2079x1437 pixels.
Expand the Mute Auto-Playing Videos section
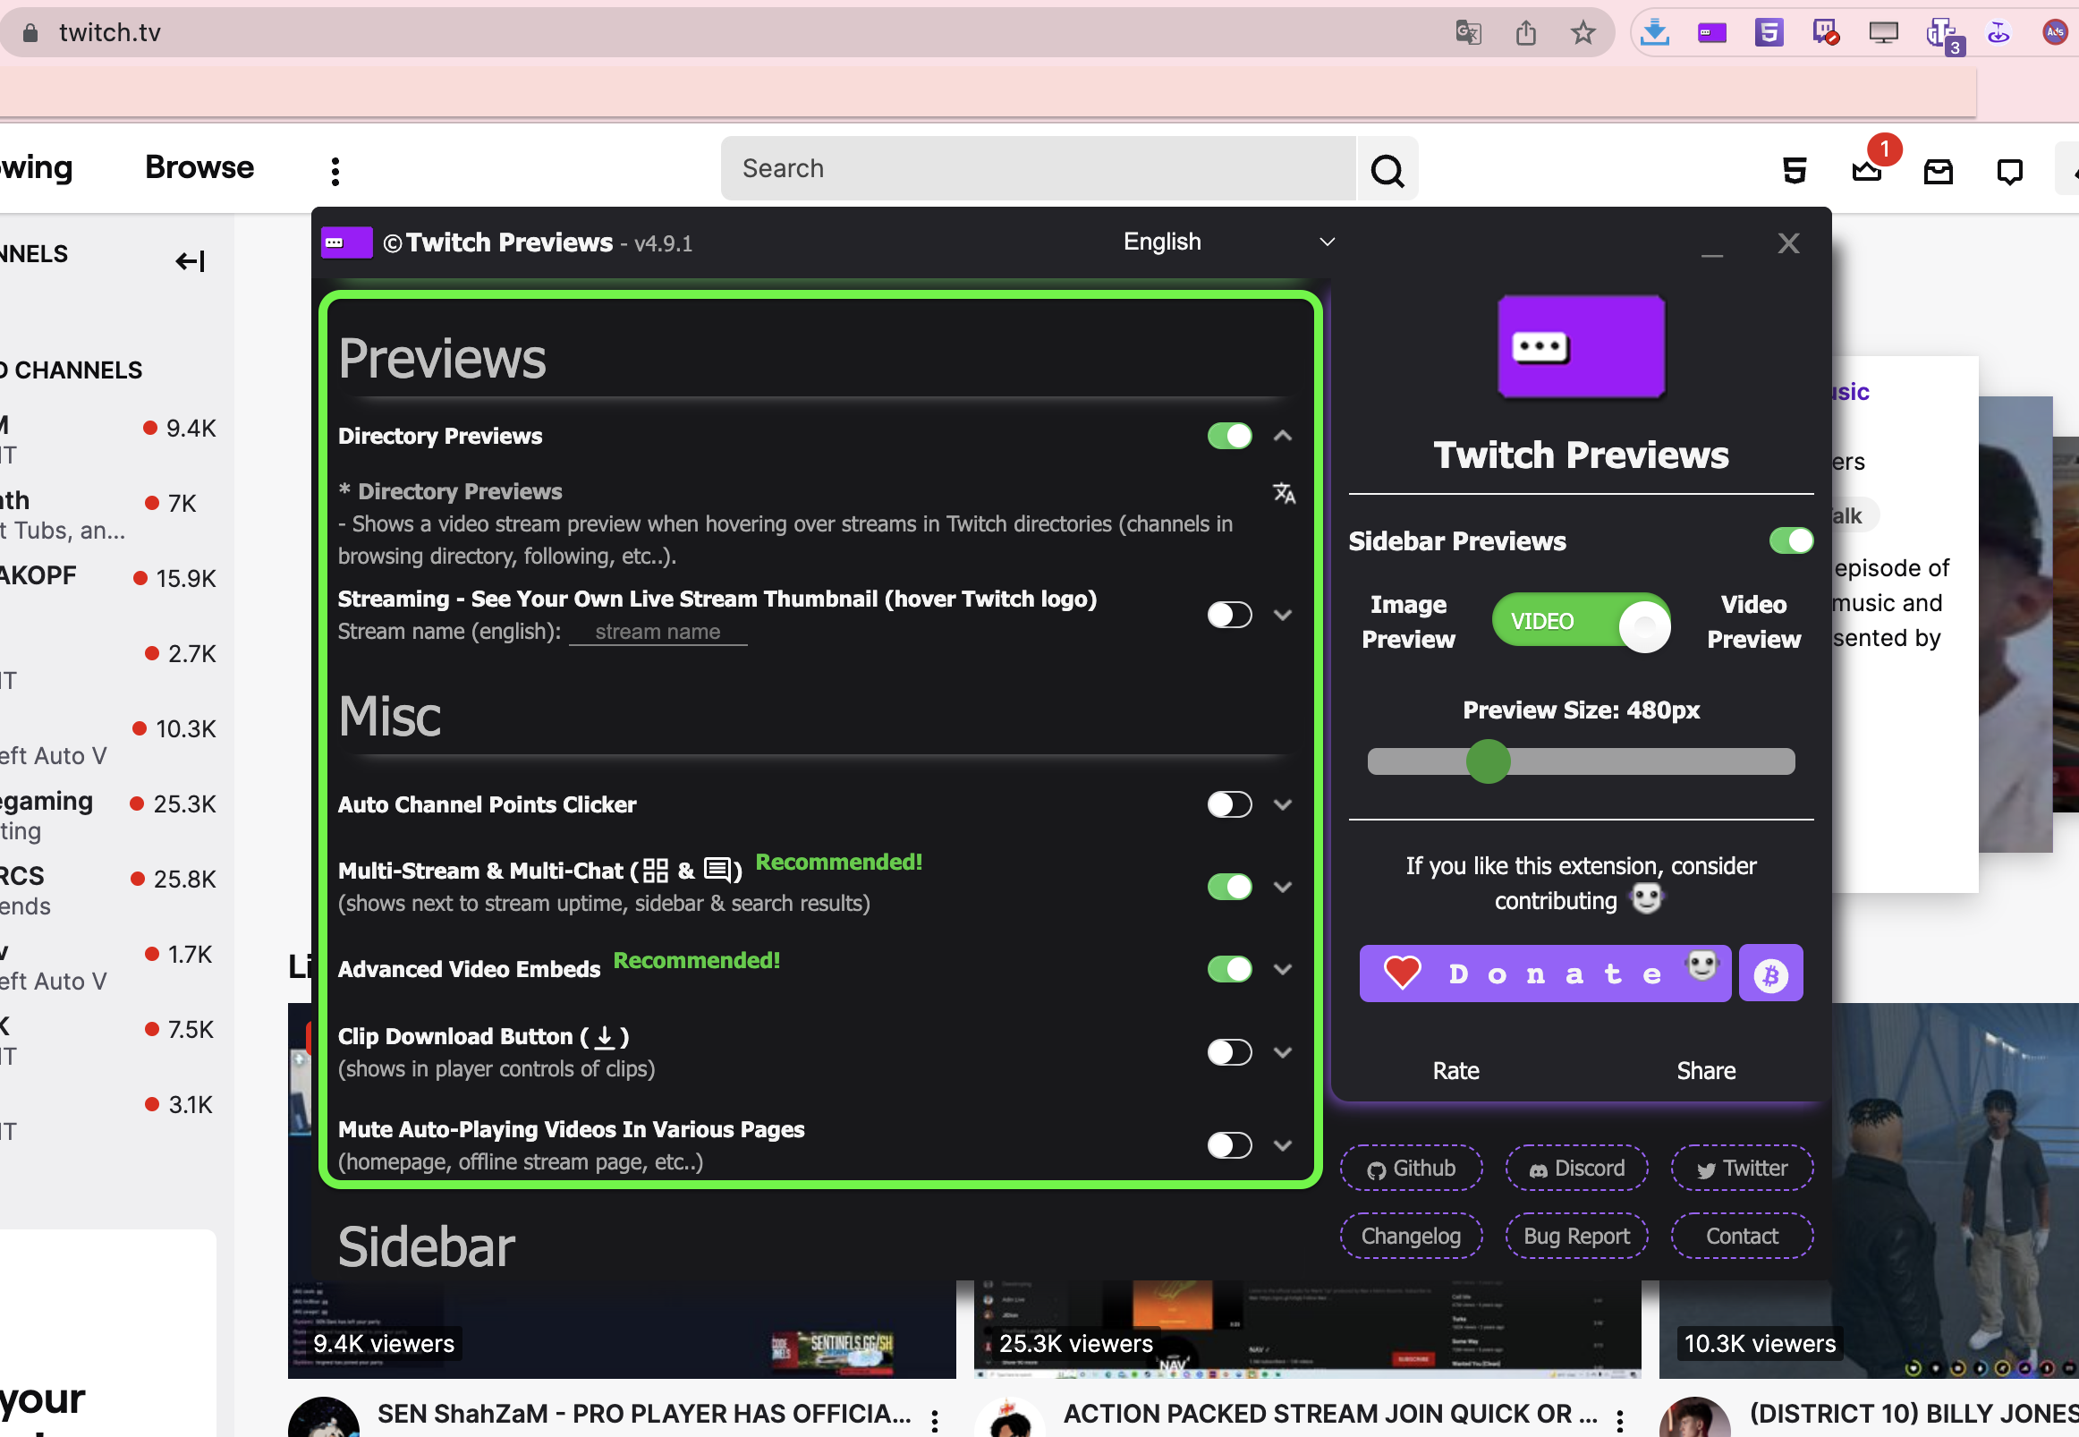click(x=1283, y=1143)
